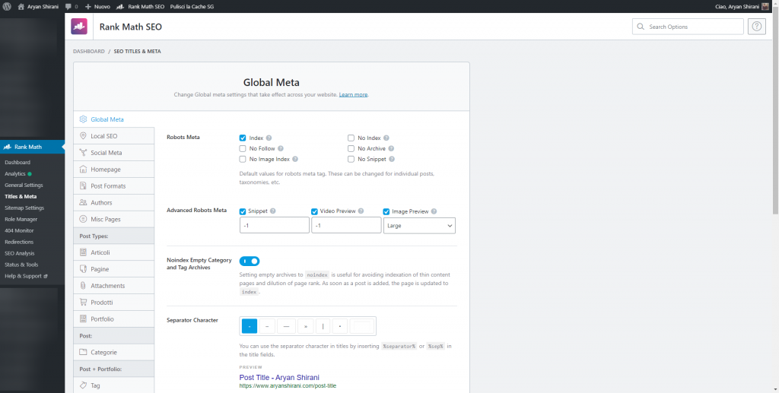Open the Nuovo menu in admin bar
Viewport: 779px width, 393px height.
(x=98, y=6)
